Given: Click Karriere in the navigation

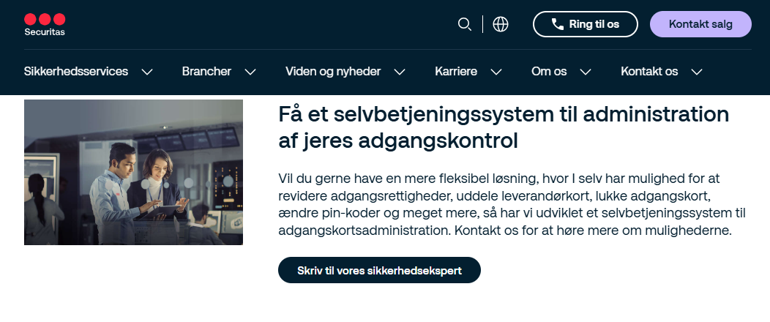Looking at the screenshot, I should coord(456,72).
